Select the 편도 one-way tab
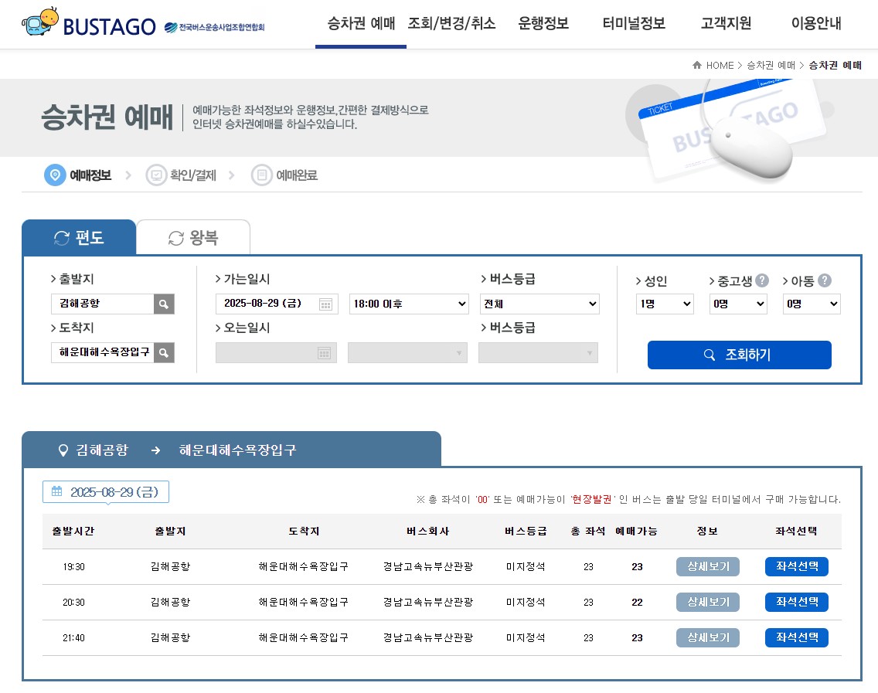The width and height of the screenshot is (878, 693). (79, 237)
